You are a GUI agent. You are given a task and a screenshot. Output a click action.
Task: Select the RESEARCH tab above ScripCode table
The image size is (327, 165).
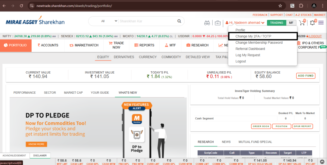[206, 142]
